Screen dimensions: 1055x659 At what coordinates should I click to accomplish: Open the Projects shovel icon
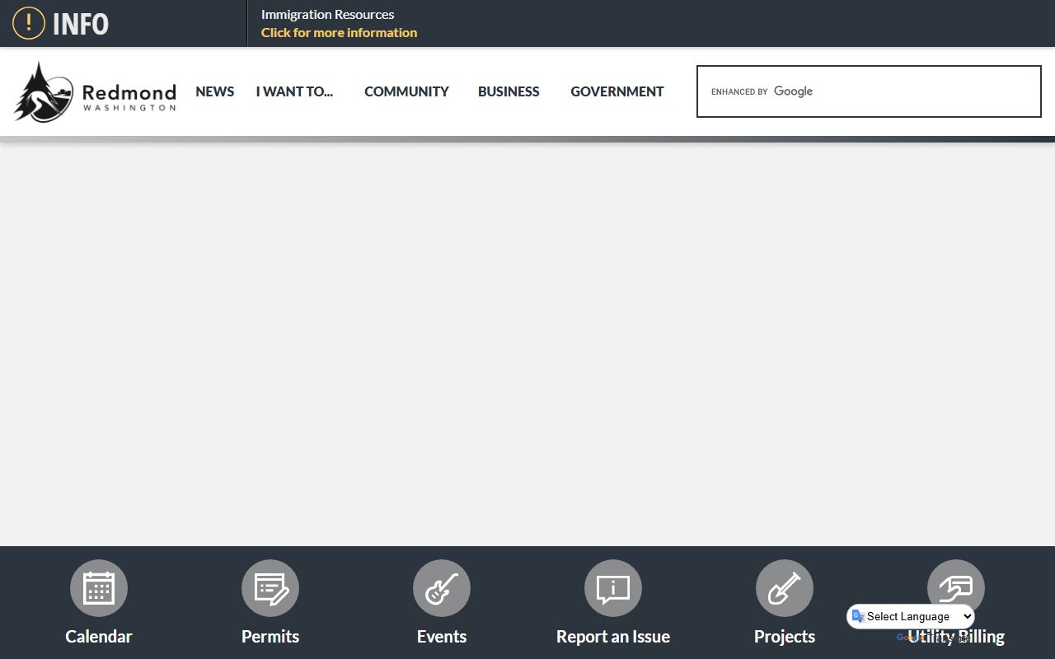coord(785,588)
